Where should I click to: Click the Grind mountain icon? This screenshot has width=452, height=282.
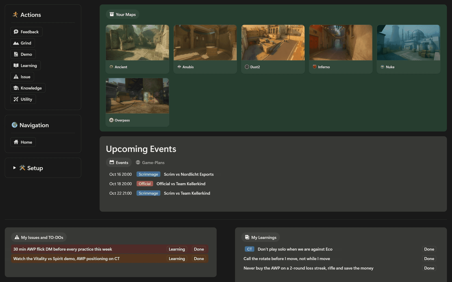pyautogui.click(x=16, y=43)
